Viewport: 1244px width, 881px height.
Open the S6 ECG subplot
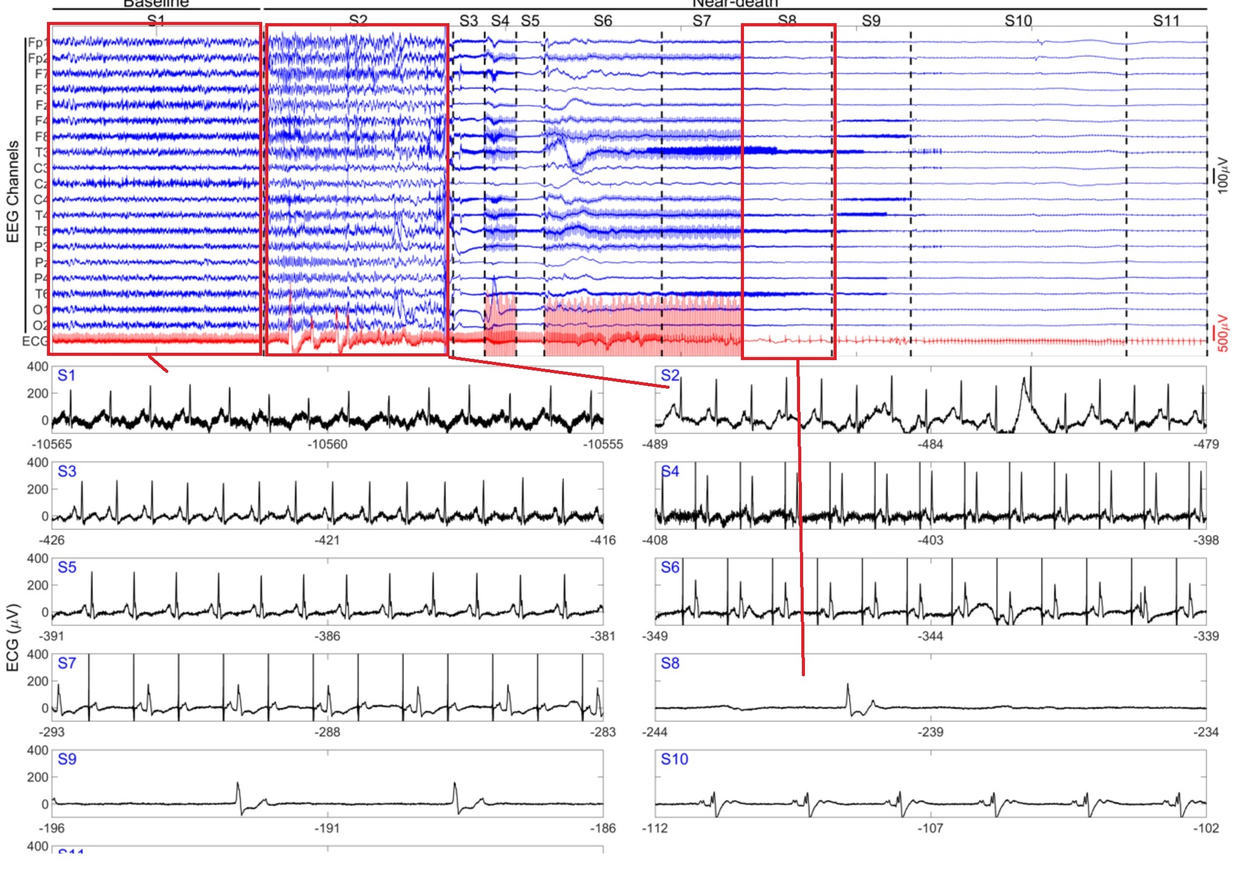931,592
